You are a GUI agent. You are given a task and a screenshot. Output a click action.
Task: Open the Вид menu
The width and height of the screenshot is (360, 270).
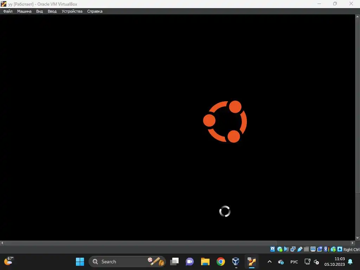coord(39,11)
